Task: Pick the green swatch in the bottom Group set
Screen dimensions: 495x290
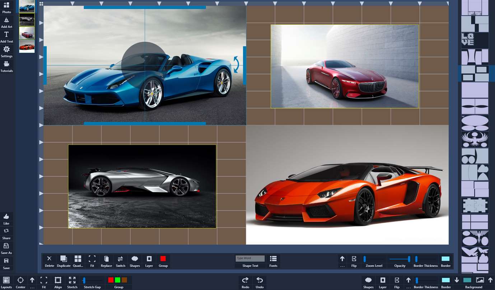Action: point(117,280)
